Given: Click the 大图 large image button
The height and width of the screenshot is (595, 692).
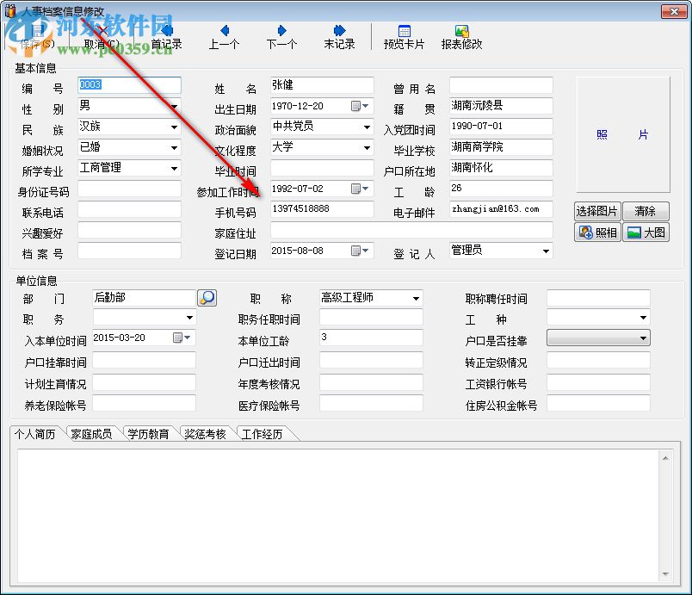Looking at the screenshot, I should coord(646,232).
